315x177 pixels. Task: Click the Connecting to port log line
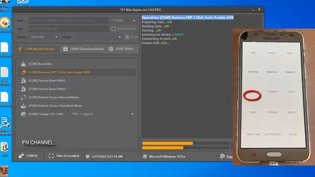[159, 39]
